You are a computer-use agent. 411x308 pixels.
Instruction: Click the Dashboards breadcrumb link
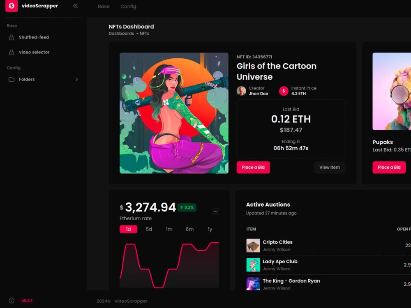pos(121,34)
